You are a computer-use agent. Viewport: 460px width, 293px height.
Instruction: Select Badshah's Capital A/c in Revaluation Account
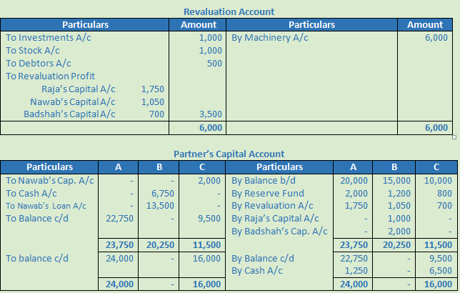click(x=69, y=114)
